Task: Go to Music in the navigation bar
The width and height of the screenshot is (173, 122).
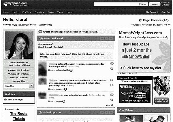Action: pyautogui.click(x=51, y=12)
